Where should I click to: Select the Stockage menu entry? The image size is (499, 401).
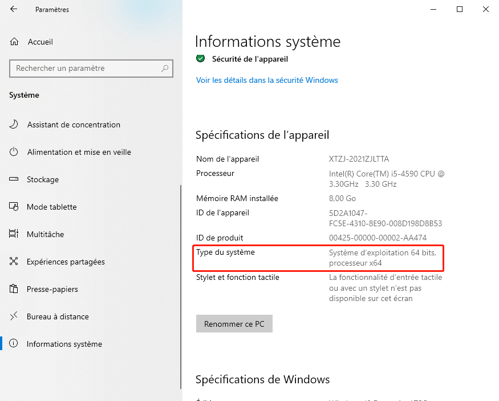43,179
